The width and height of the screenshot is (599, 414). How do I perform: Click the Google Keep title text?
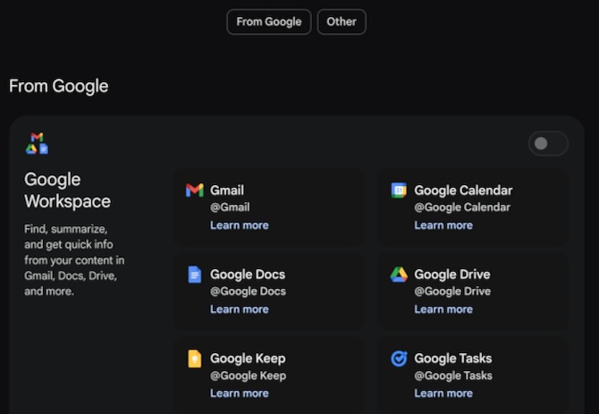[x=248, y=359]
